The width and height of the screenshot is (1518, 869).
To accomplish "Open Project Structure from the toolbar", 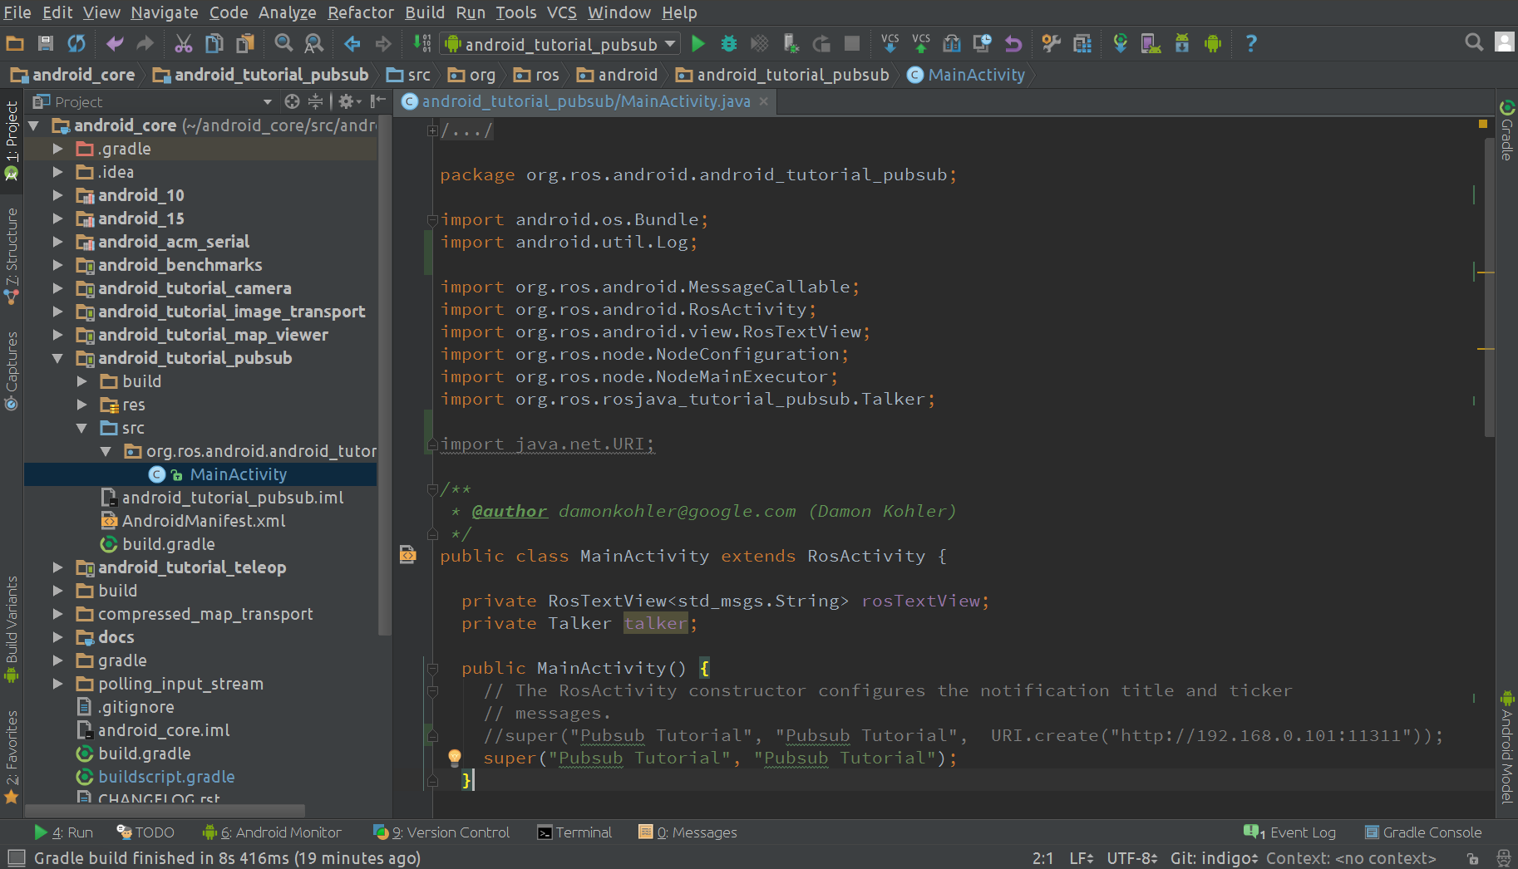I will pos(1082,44).
